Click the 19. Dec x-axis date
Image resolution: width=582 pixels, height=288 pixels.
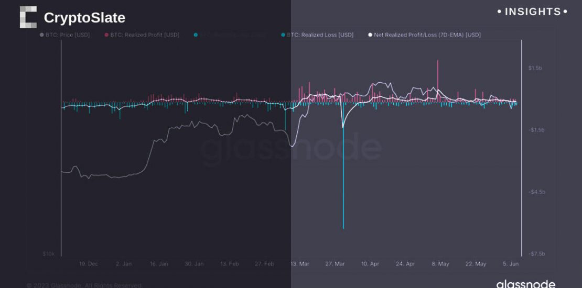pos(89,264)
